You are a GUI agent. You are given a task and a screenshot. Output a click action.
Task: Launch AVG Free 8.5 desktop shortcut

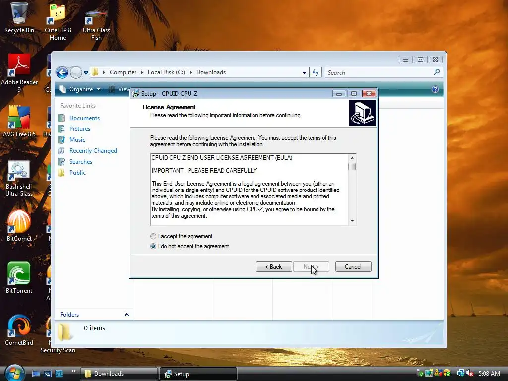(x=19, y=121)
